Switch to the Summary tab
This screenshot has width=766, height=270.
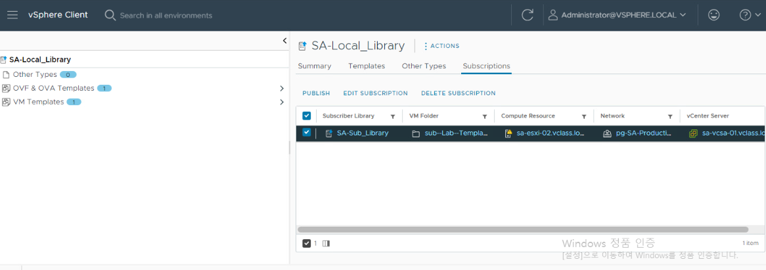coord(315,66)
